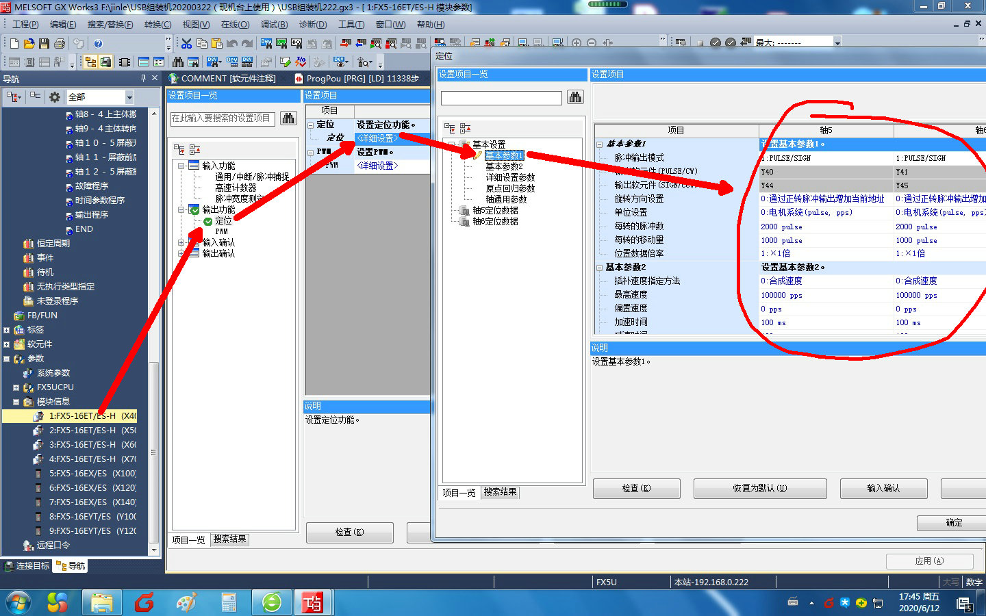Click the 恢复为默认(U) button
986x616 pixels.
759,488
